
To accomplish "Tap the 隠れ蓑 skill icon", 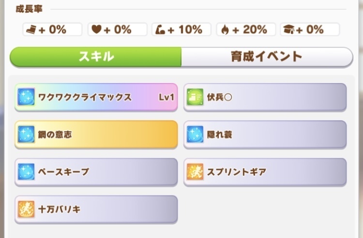I will click(195, 134).
